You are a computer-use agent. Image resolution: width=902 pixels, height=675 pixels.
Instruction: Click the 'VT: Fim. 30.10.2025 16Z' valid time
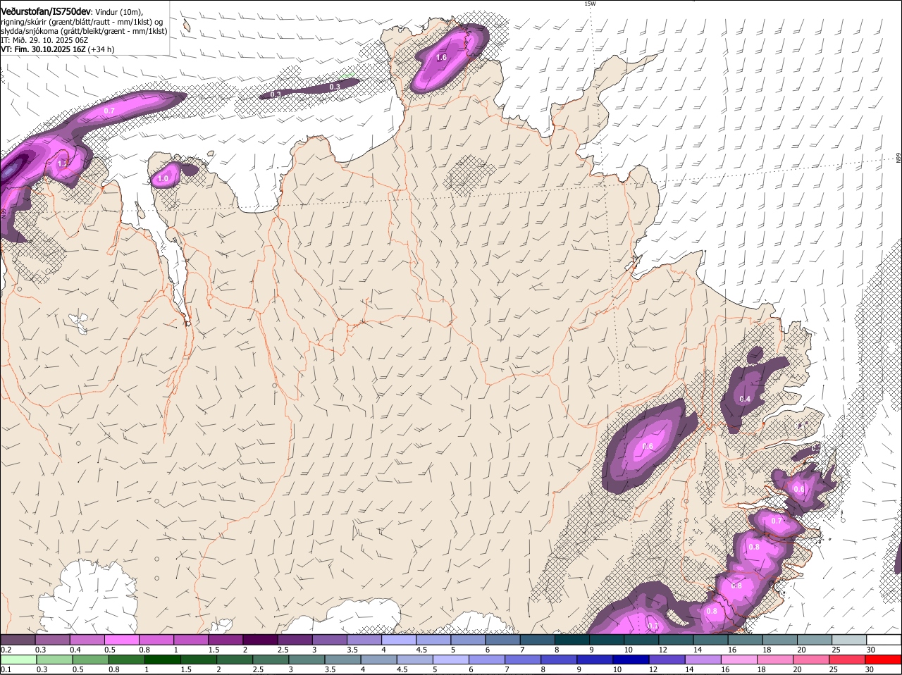pos(43,49)
